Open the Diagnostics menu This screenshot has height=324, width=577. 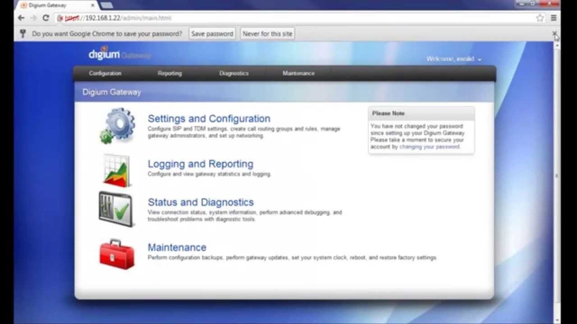point(234,73)
